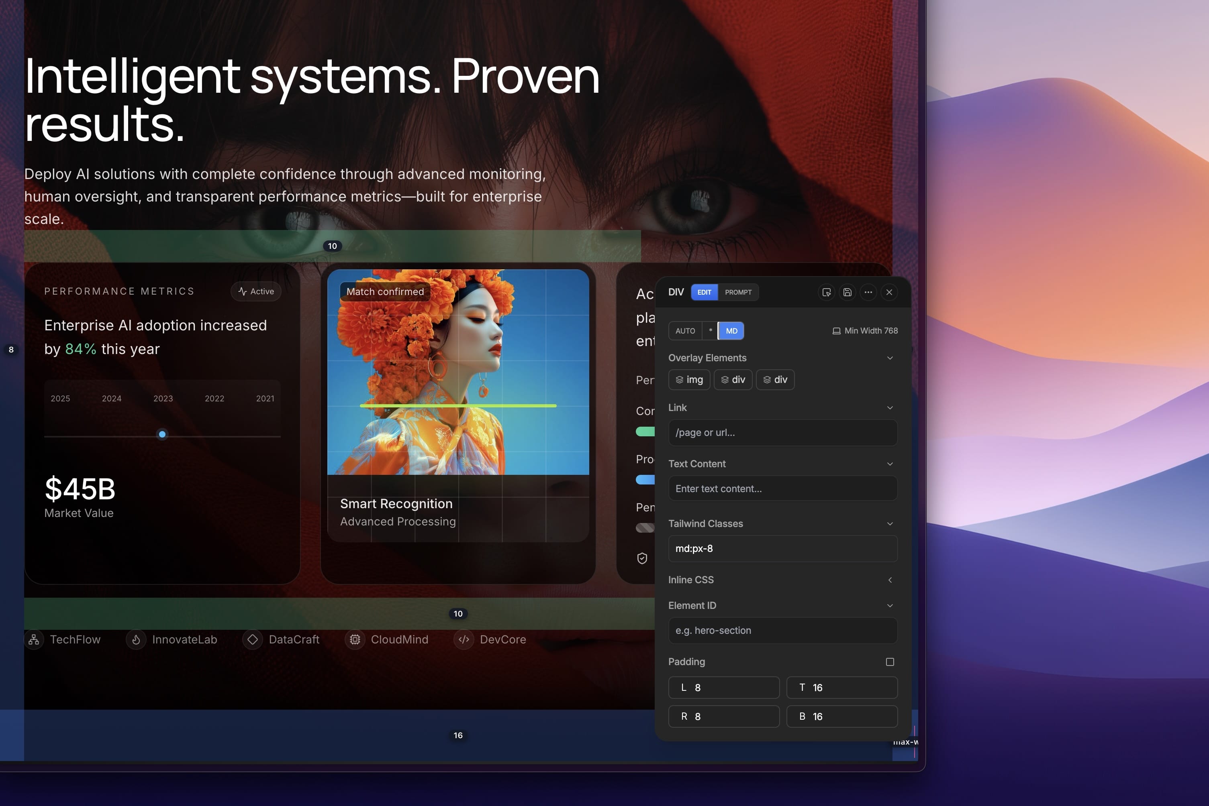Click the InnovateLab flame icon
This screenshot has height=806, width=1209.
click(x=136, y=639)
